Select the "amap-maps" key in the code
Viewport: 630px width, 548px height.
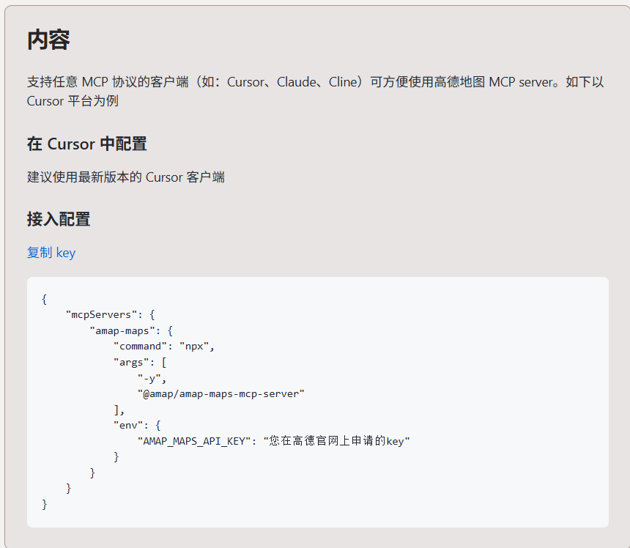122,330
